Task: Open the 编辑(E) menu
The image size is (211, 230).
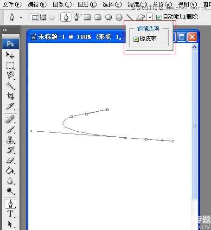Action: tap(37, 5)
